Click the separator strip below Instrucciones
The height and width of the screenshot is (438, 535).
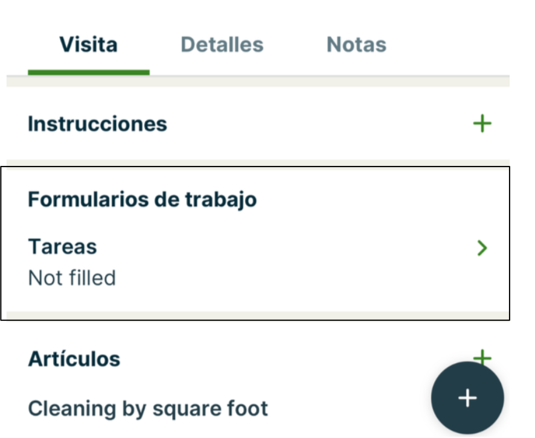tap(258, 163)
